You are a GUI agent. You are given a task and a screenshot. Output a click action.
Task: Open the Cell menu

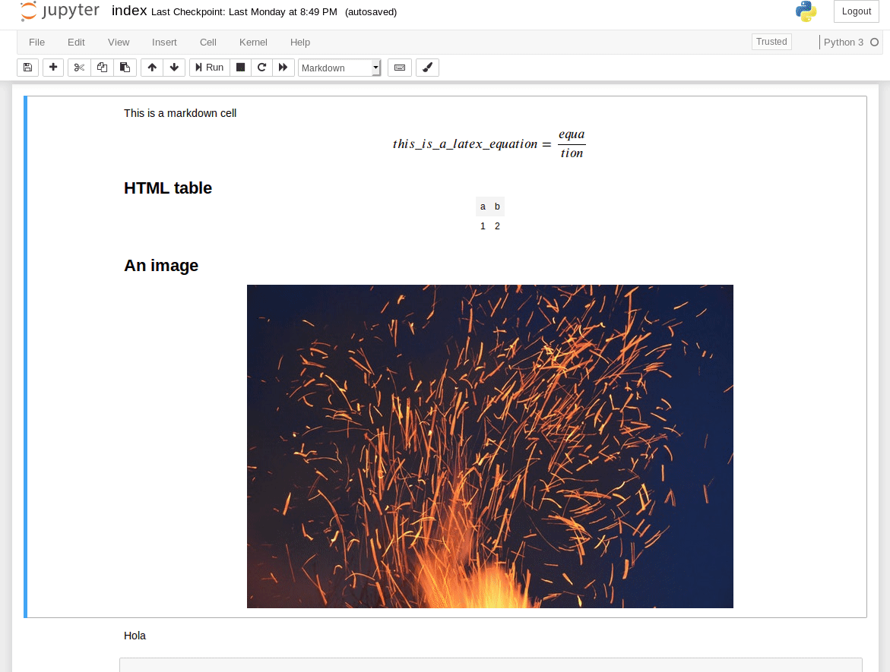[x=207, y=43]
